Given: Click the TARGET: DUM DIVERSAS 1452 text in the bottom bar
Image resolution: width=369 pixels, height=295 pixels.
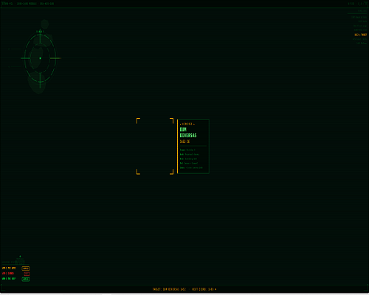Looking at the screenshot, I should tap(169, 289).
